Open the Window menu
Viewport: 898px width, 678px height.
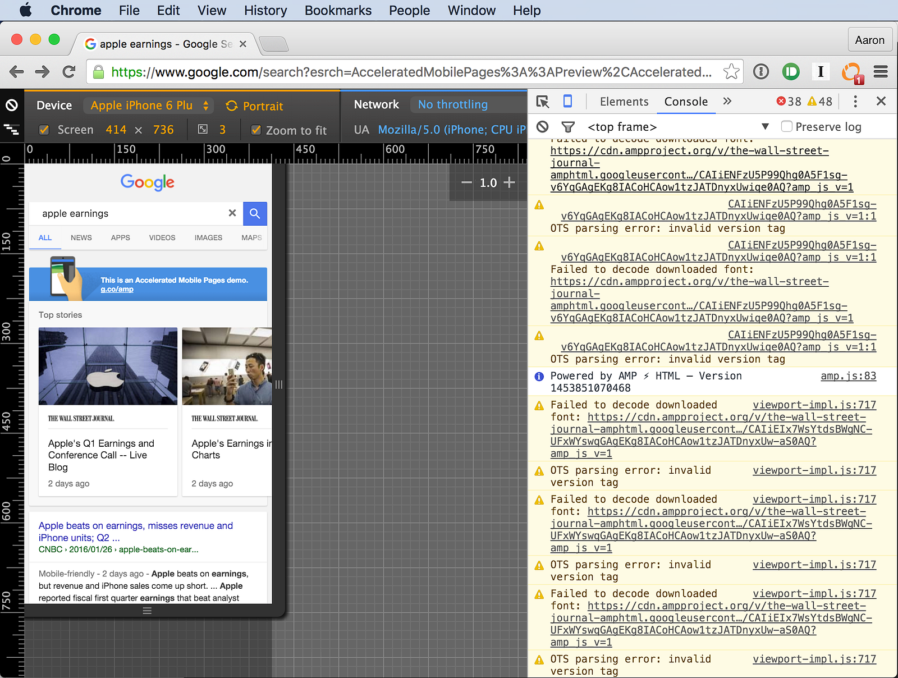(471, 10)
